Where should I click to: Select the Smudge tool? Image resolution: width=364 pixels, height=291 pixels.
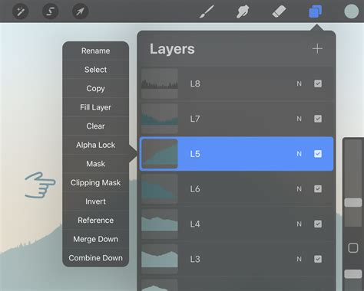coord(243,11)
